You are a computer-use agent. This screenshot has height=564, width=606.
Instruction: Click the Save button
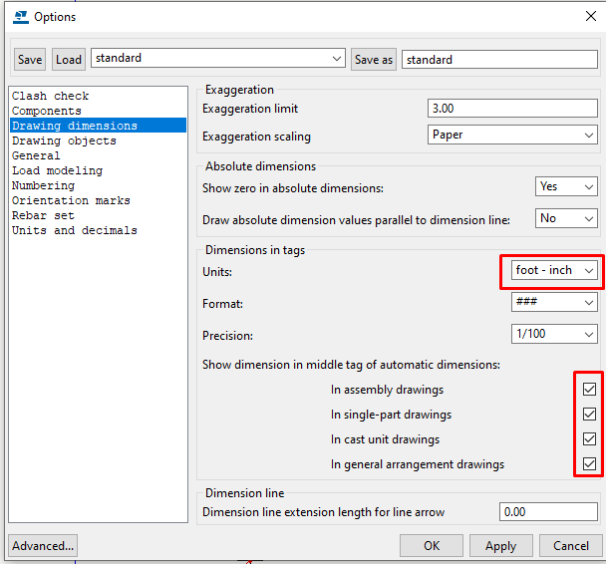(30, 60)
